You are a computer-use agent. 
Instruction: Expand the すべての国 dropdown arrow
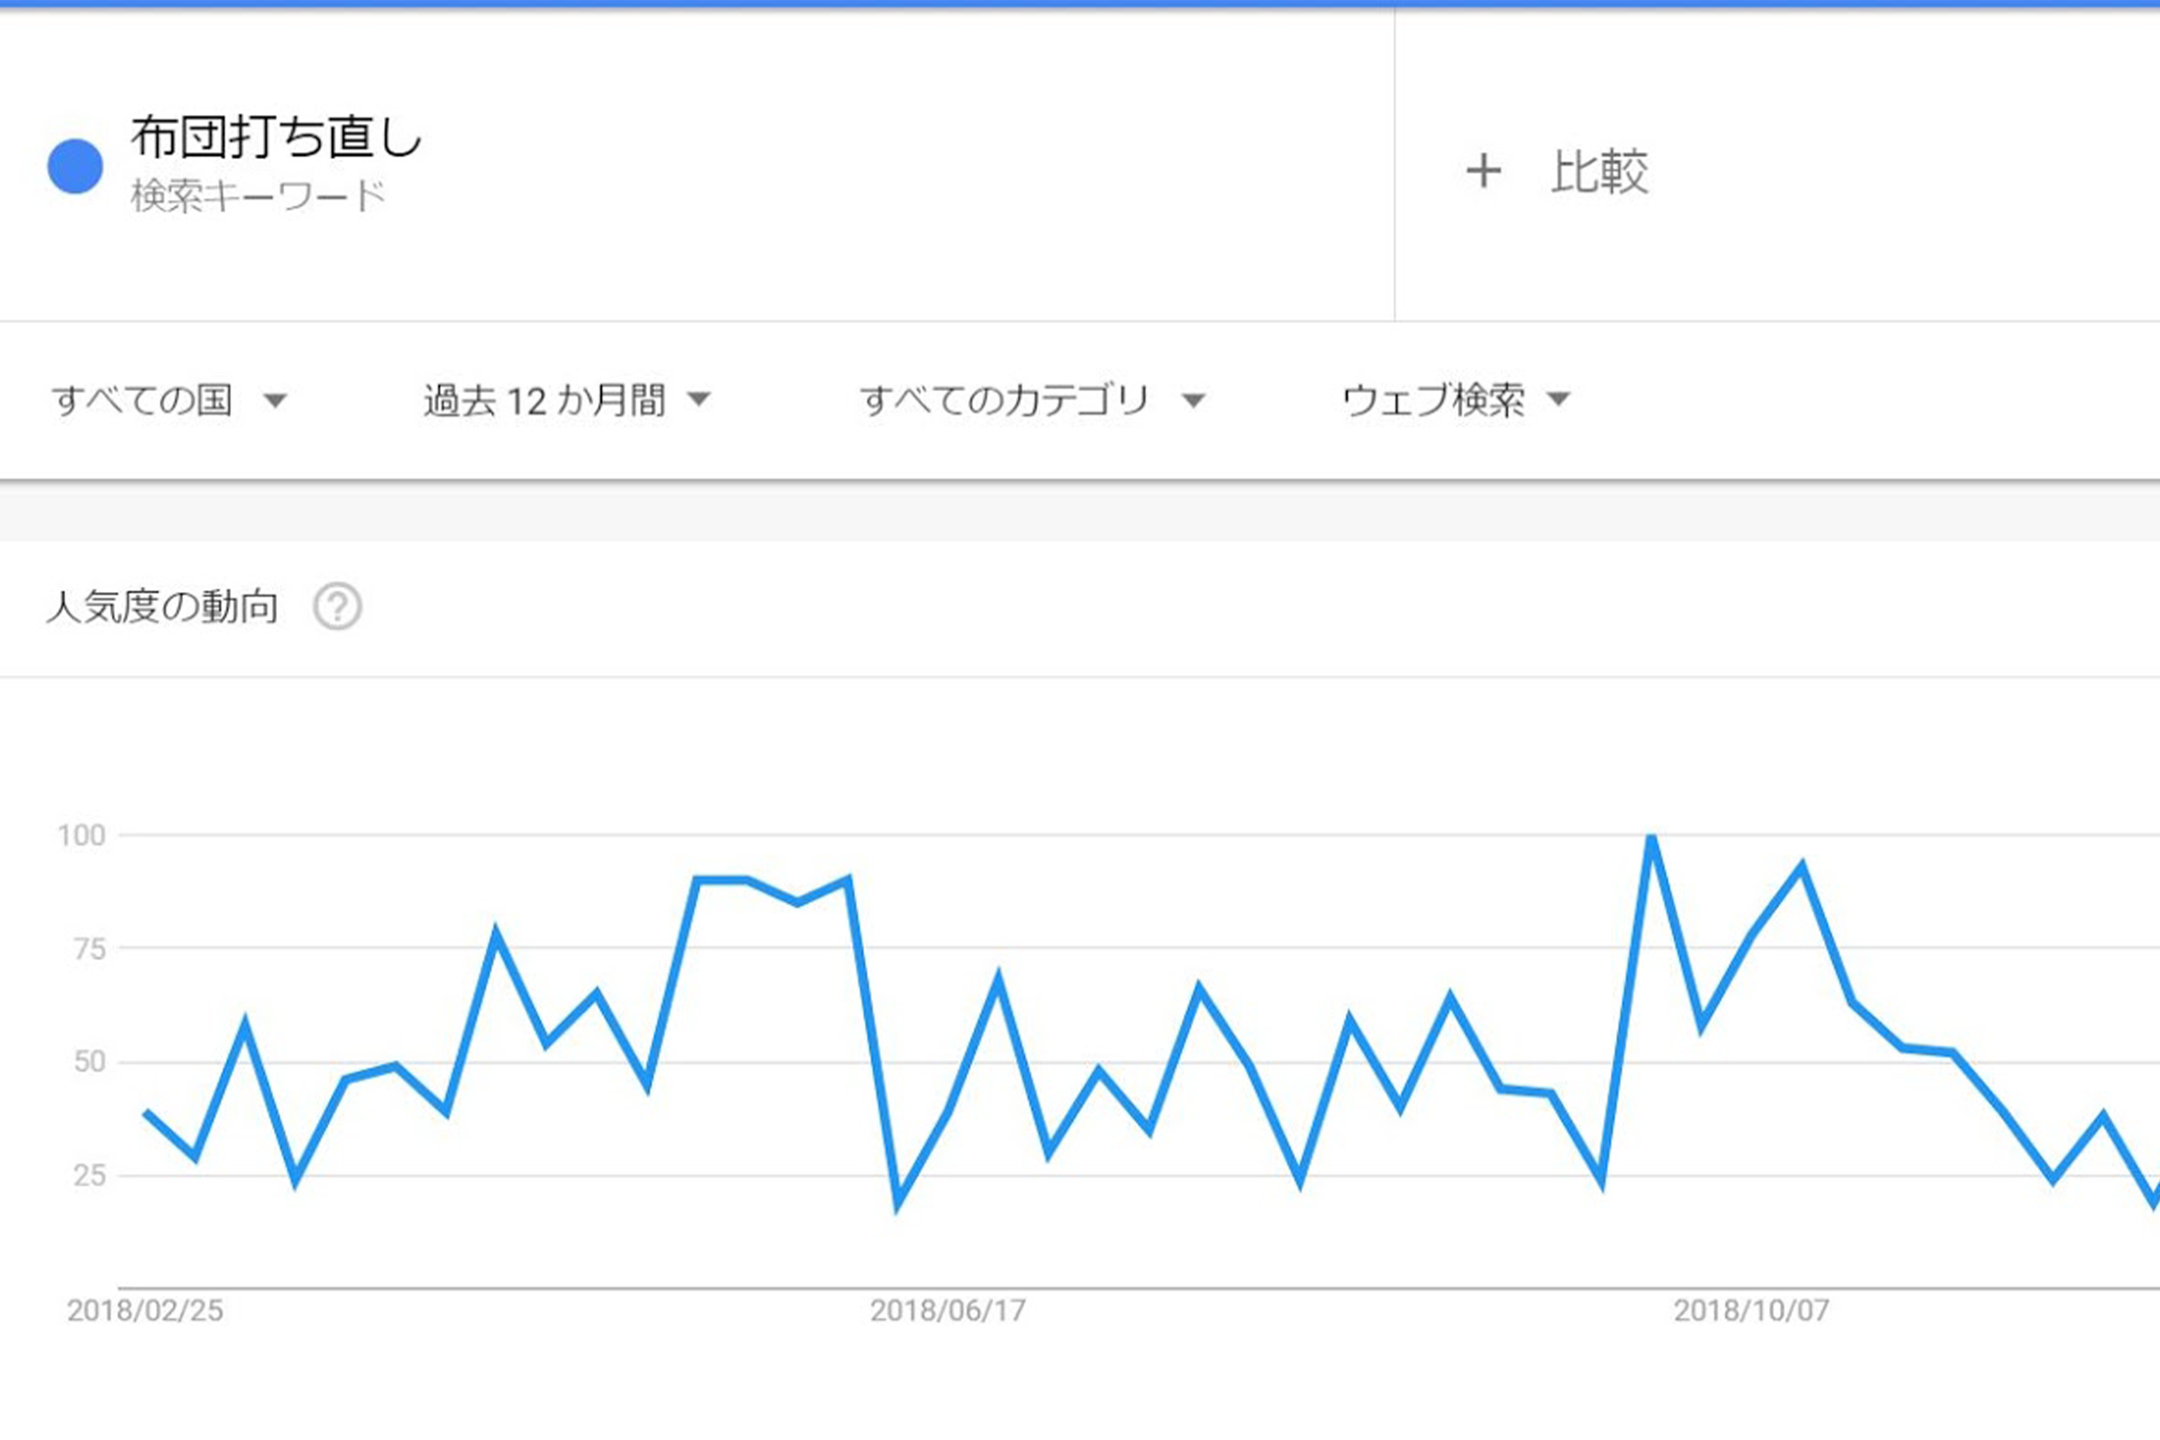[x=275, y=400]
